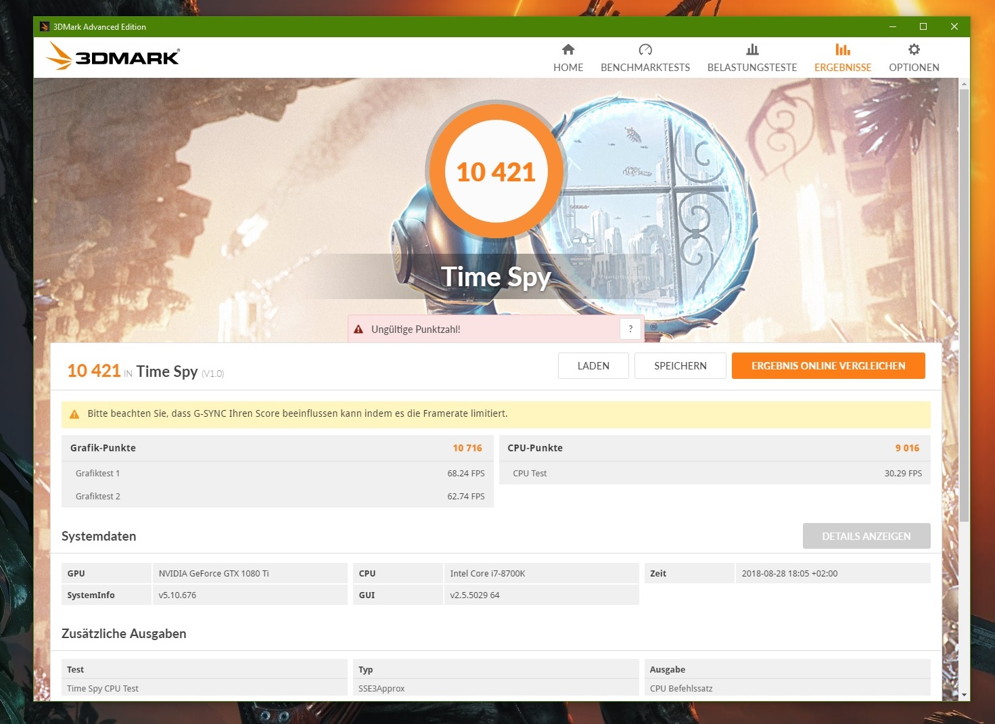Viewport: 995px width, 724px height.
Task: Click the 3DMark title bar app icon
Action: click(x=45, y=27)
